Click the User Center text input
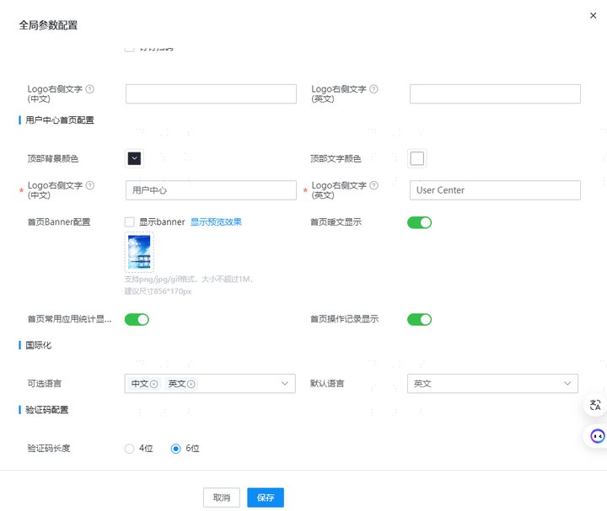The width and height of the screenshot is (607, 511). point(495,190)
